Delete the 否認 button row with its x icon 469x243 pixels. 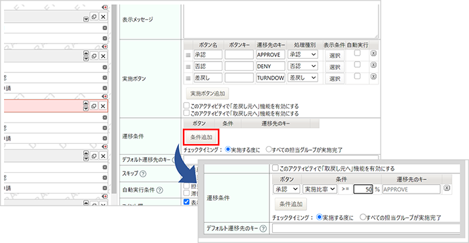pos(373,65)
